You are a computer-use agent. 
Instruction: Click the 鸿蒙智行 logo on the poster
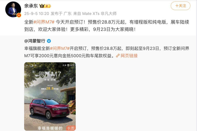[68, 65]
